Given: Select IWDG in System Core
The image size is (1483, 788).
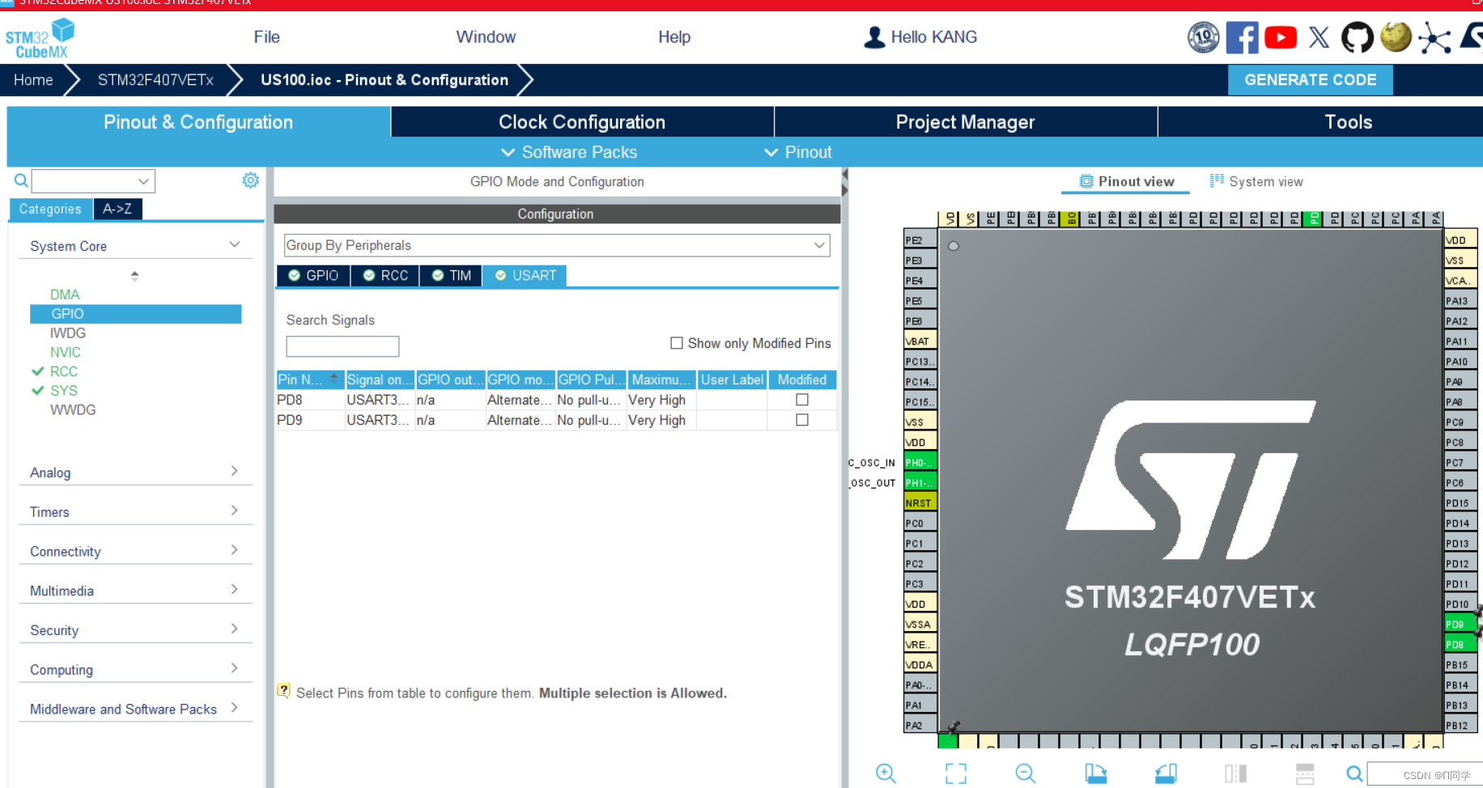Looking at the screenshot, I should click(x=68, y=333).
